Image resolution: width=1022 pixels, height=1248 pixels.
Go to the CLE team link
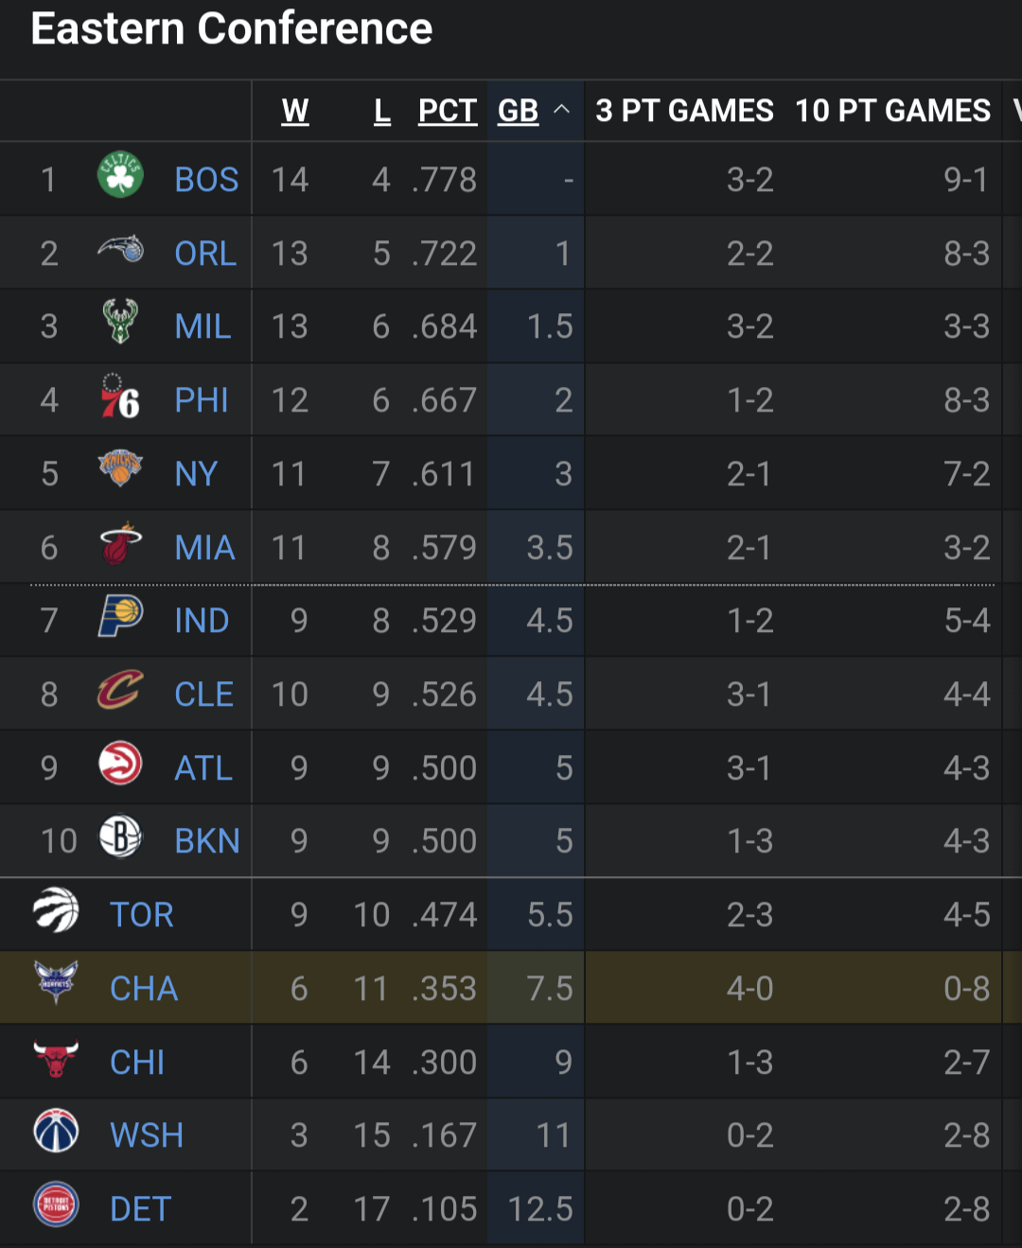point(203,694)
